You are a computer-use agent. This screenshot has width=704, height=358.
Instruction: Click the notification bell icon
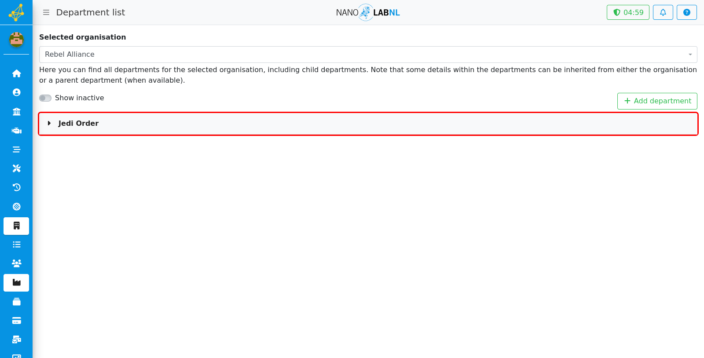pyautogui.click(x=663, y=12)
